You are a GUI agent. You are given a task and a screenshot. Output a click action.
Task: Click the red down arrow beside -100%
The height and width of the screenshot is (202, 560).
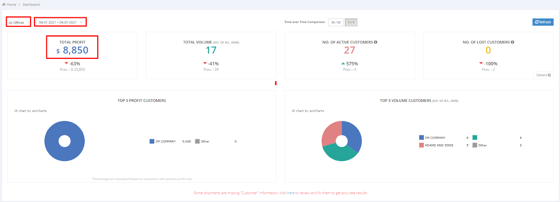481,63
